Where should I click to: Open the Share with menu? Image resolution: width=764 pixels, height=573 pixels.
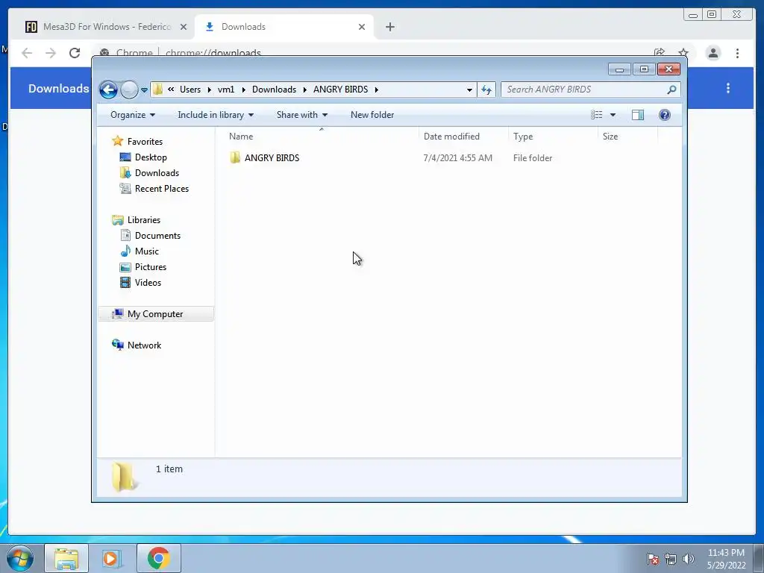pos(302,115)
